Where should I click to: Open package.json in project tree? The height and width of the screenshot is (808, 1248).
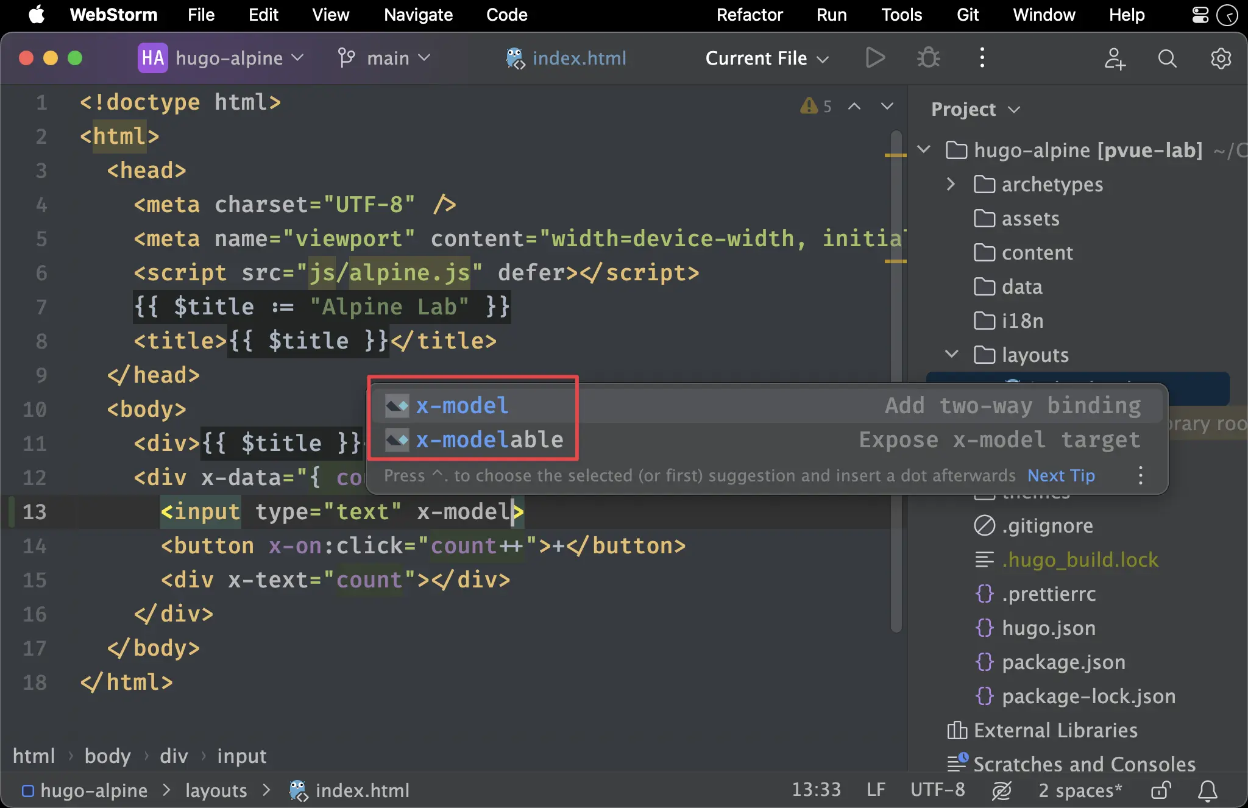point(1063,662)
